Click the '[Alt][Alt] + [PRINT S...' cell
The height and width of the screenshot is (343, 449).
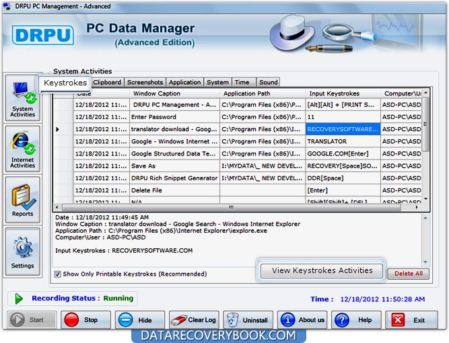(x=343, y=105)
